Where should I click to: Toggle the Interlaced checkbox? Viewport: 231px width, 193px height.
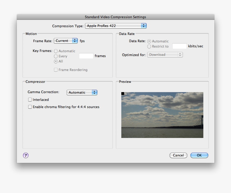tap(30, 99)
